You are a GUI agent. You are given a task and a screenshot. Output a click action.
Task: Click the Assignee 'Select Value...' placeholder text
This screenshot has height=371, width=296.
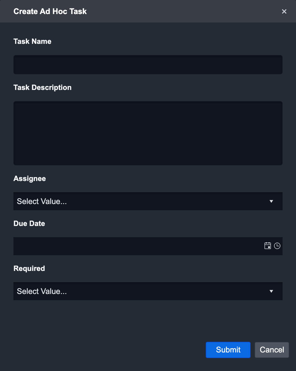click(42, 201)
